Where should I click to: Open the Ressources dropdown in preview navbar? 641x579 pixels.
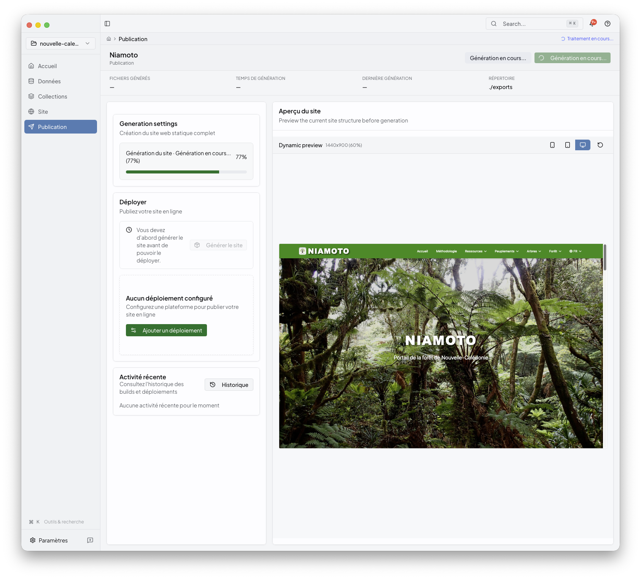[x=475, y=251]
